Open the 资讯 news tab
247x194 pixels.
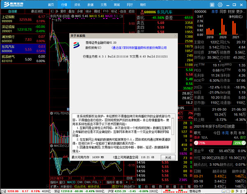(x=77, y=5)
